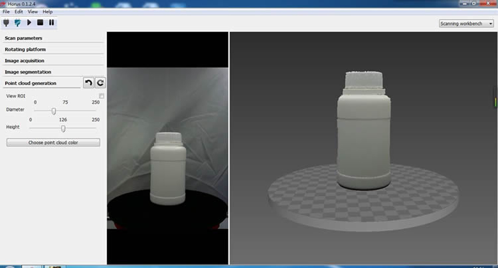Click the Diameter slider handle
The width and height of the screenshot is (498, 268).
click(x=54, y=111)
